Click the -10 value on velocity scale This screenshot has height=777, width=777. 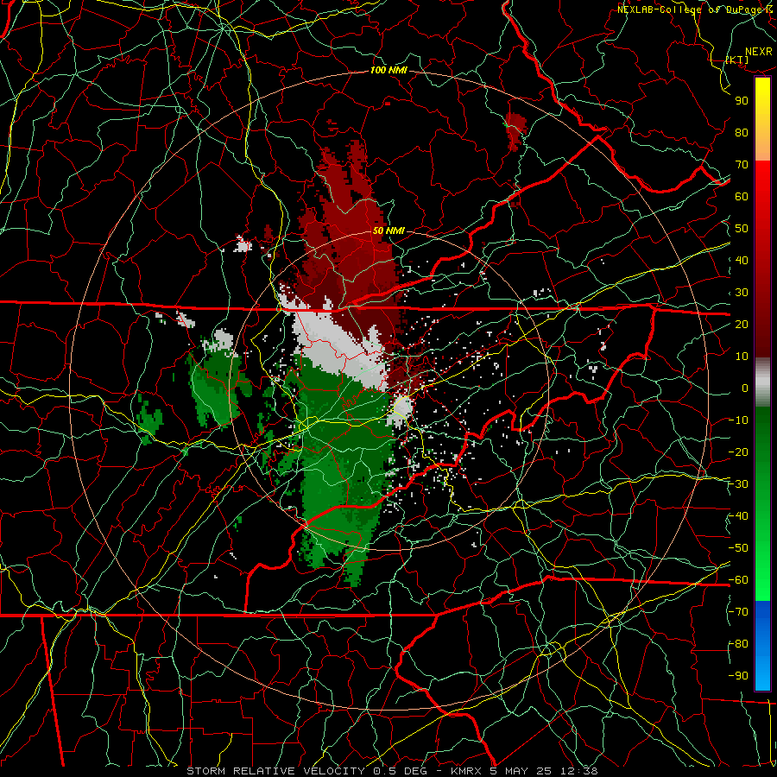pos(738,420)
